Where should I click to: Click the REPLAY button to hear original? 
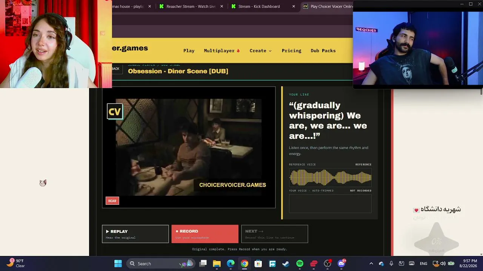pyautogui.click(x=135, y=234)
